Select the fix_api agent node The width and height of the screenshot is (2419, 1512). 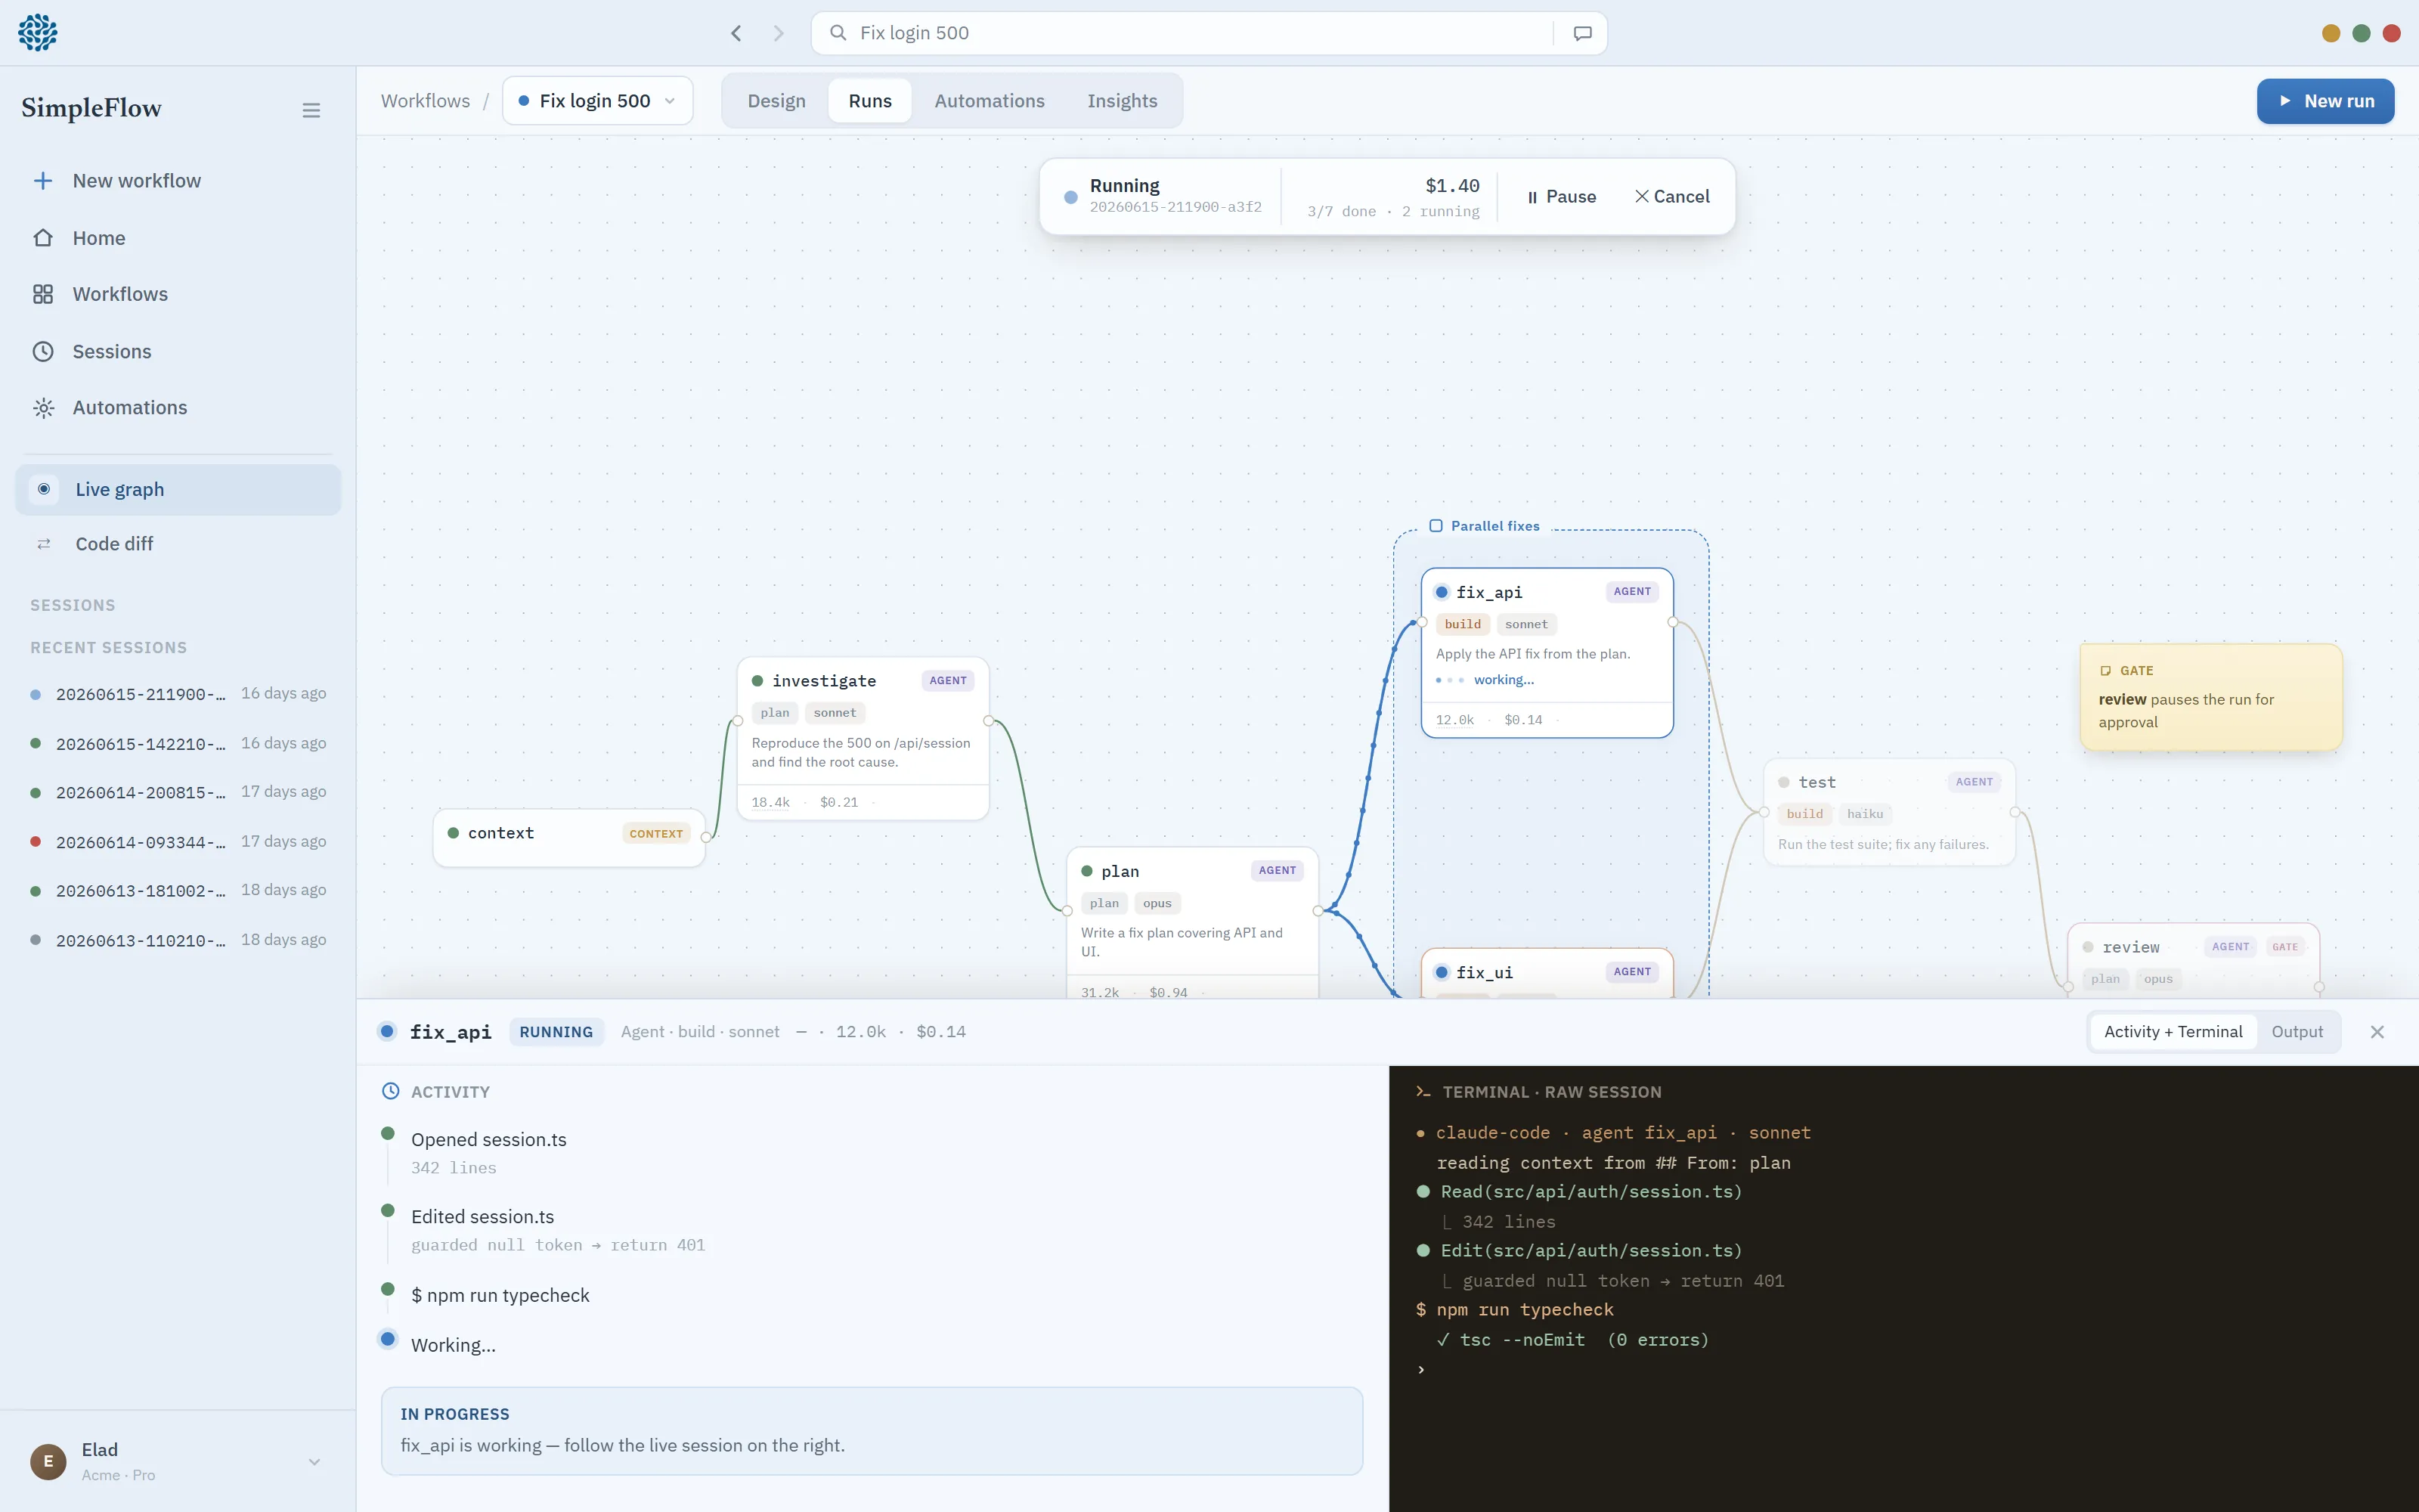(1547, 652)
